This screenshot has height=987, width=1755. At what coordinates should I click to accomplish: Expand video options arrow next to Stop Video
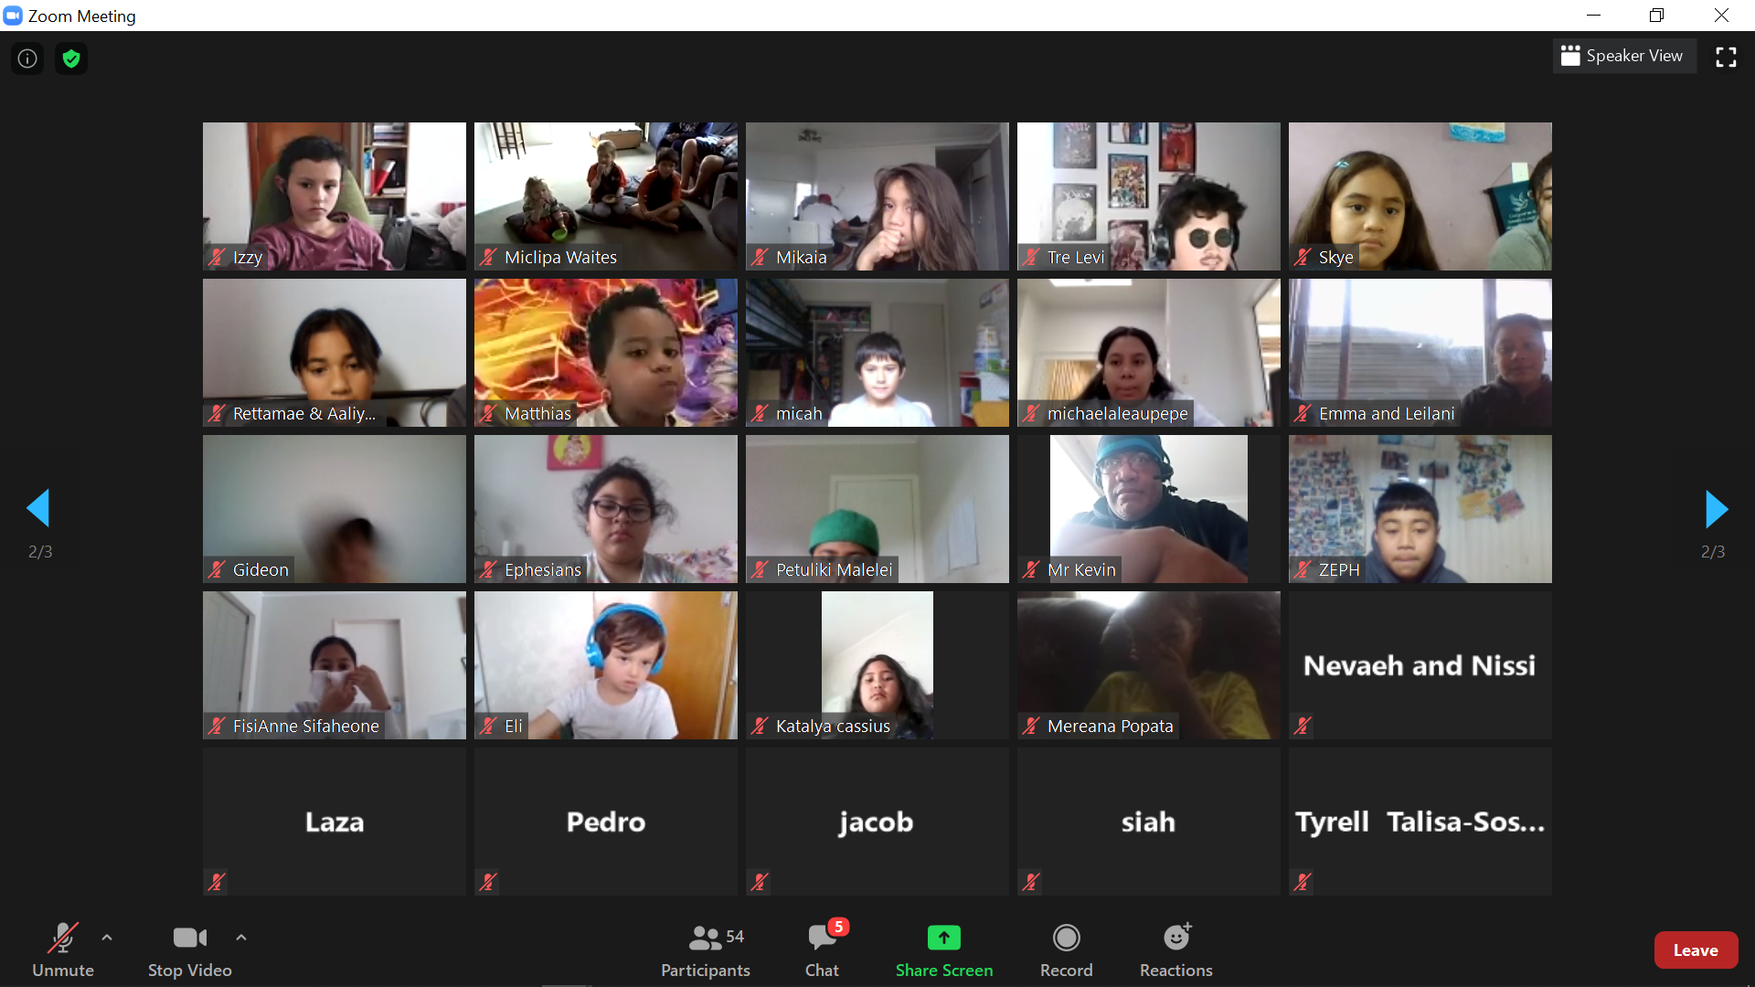[x=241, y=937]
